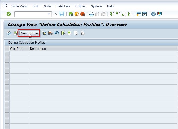178x129 pixels.
Task: Click the green Back icon
Action: click(x=71, y=14)
